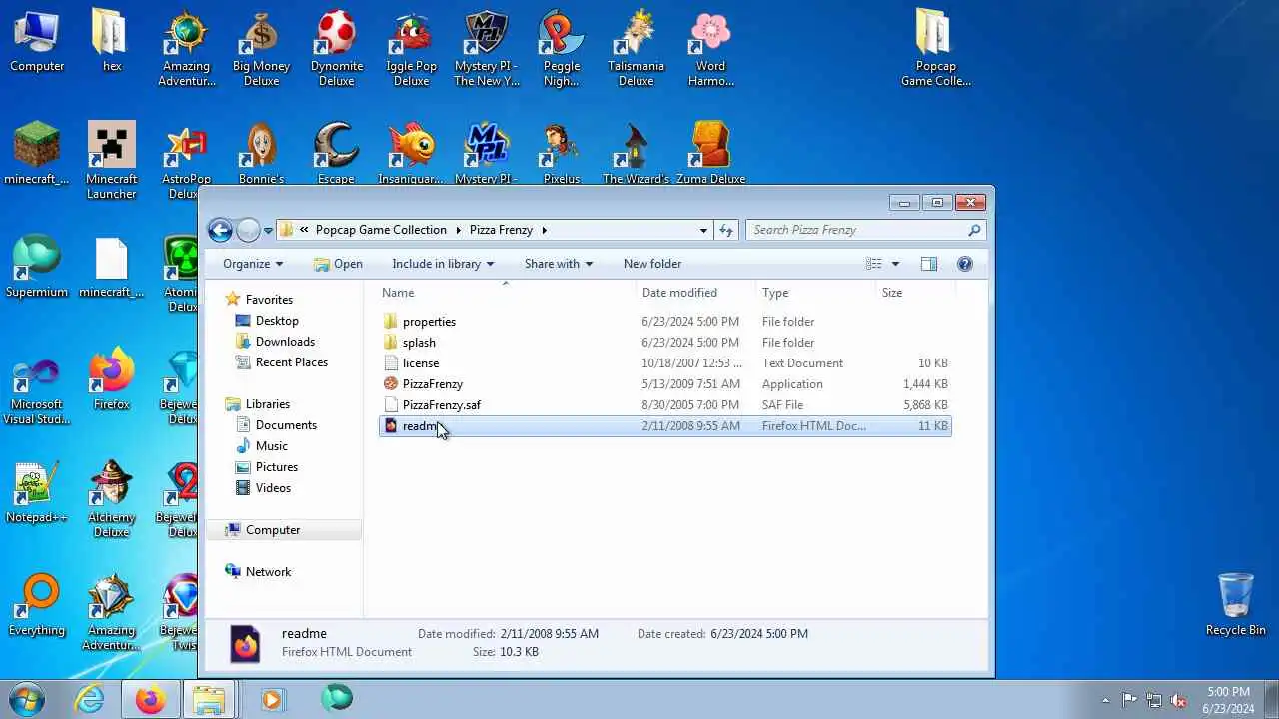This screenshot has height=719, width=1279.
Task: Refresh the Pizza Frenzy folder view
Action: pyautogui.click(x=726, y=230)
